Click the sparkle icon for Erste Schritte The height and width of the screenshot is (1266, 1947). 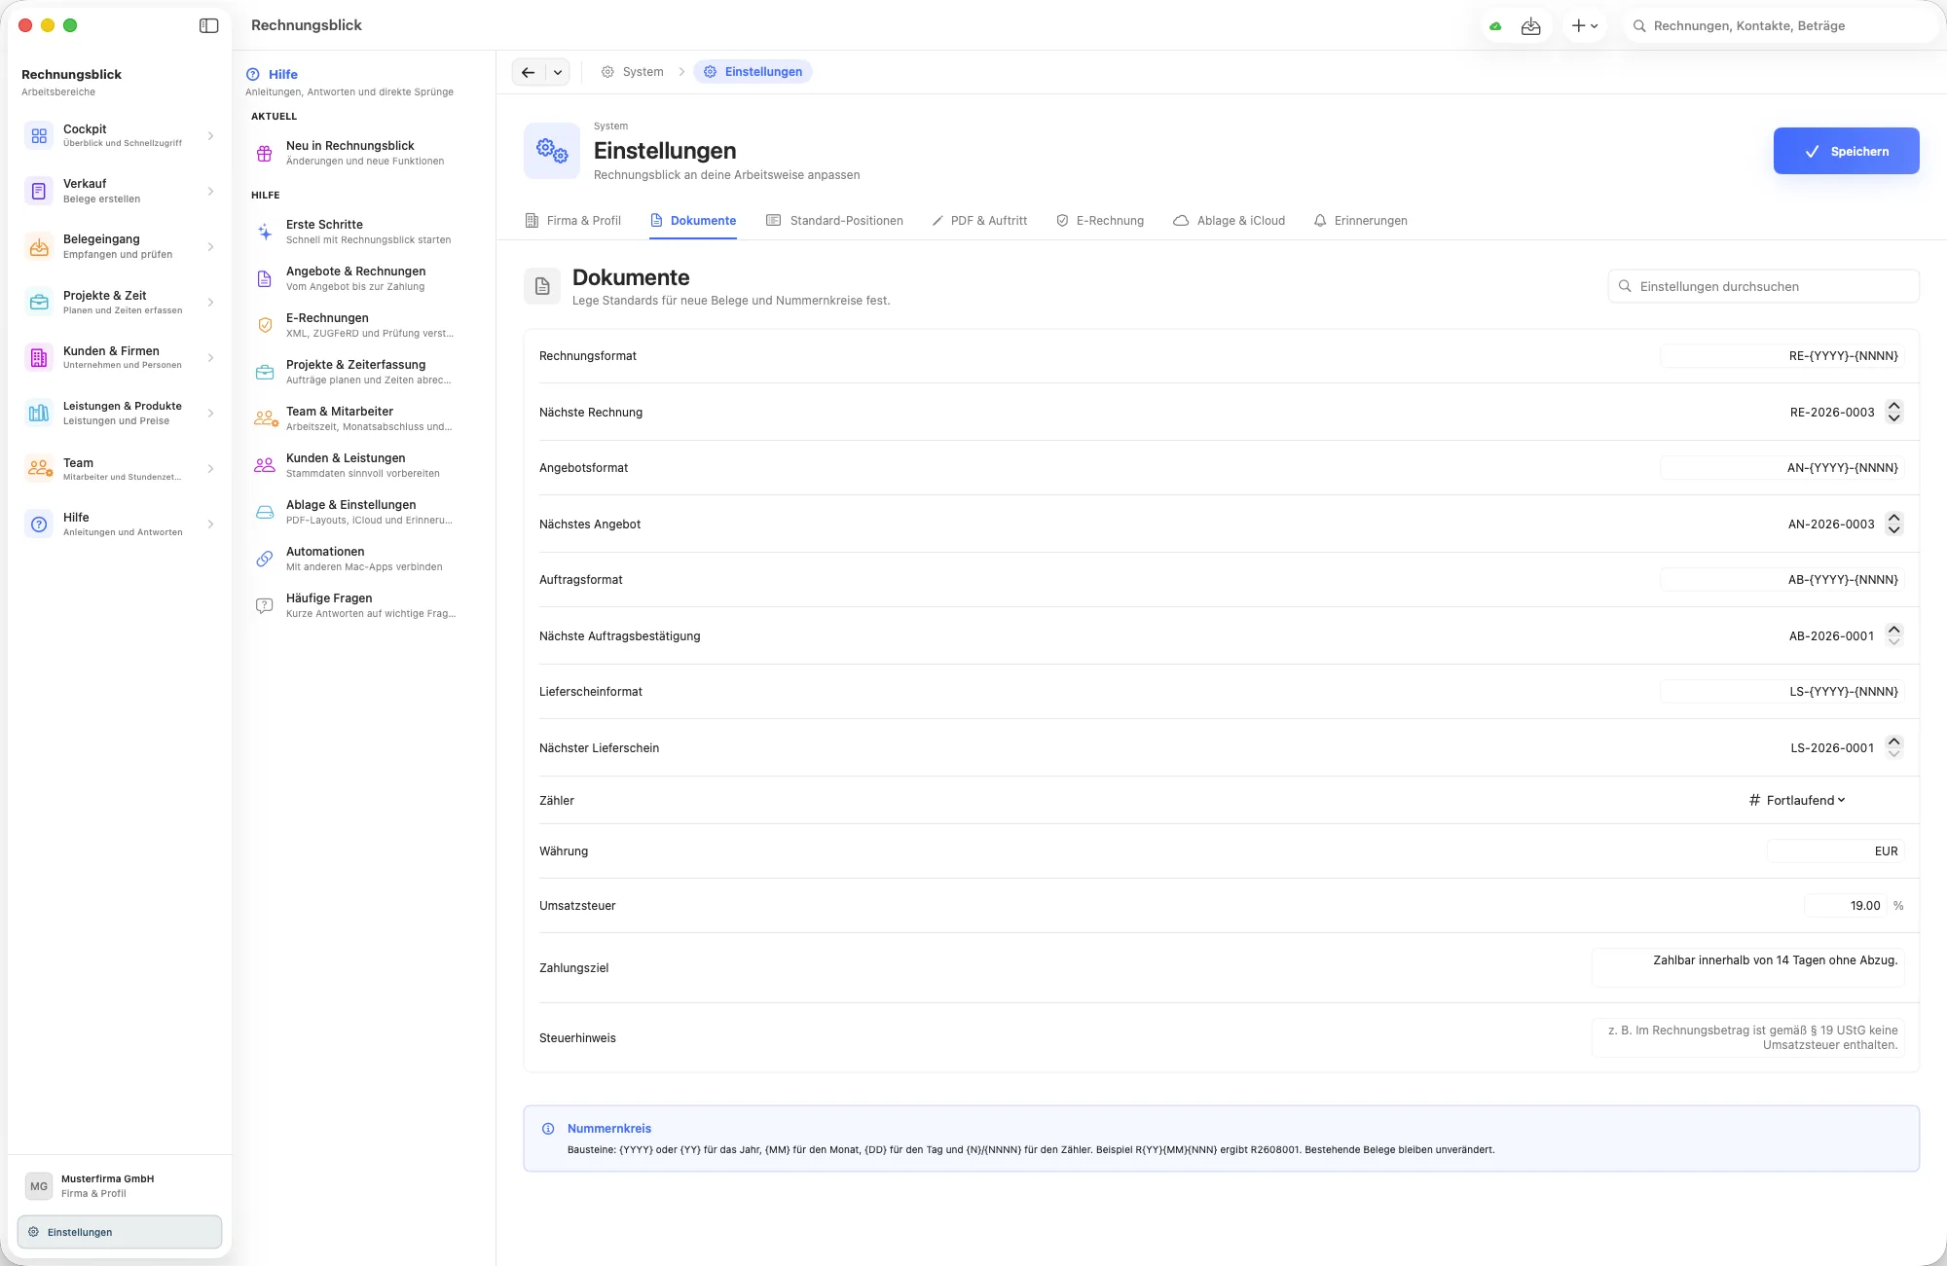(264, 232)
